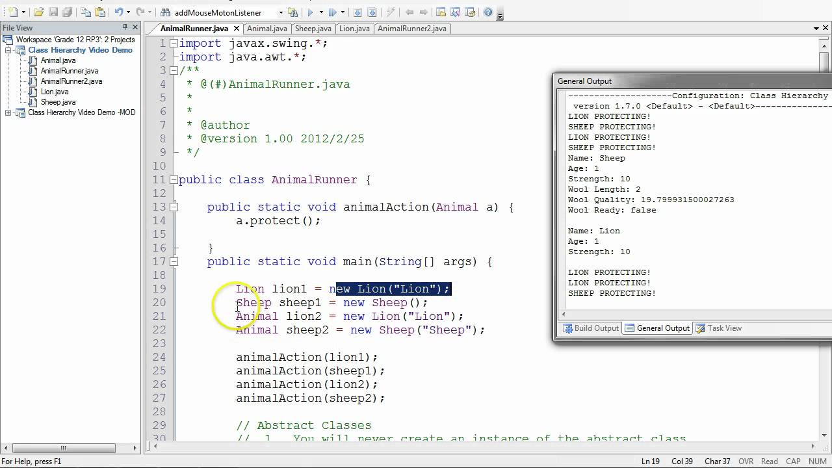Open AnimalRunner2.java in the file tree

point(71,81)
